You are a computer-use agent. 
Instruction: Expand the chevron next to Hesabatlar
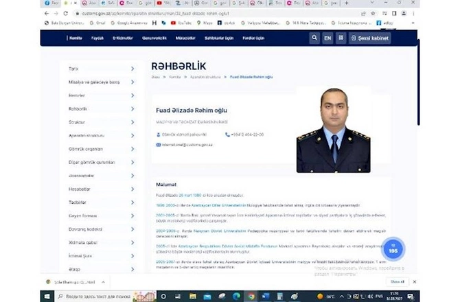point(133,189)
